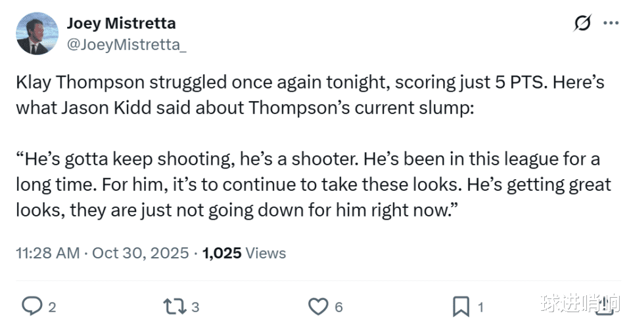Click the reply count of 2
This screenshot has height=326, width=631.
pos(52,306)
